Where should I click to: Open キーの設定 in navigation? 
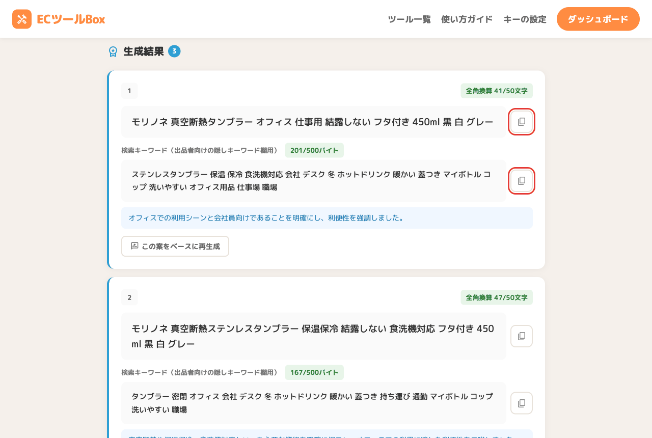tap(525, 19)
